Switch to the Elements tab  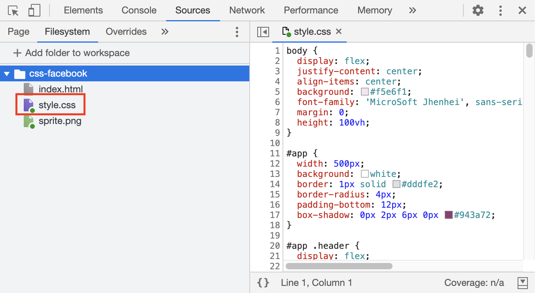click(83, 10)
